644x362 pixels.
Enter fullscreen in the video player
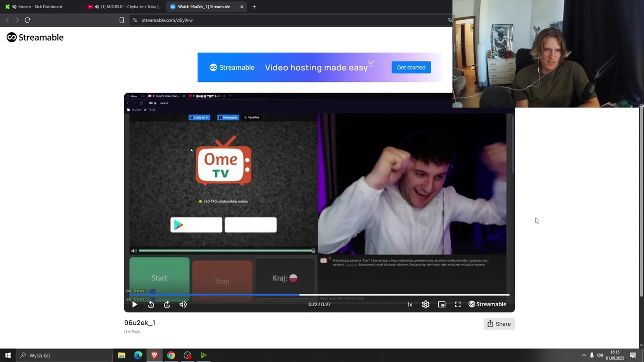coord(458,304)
